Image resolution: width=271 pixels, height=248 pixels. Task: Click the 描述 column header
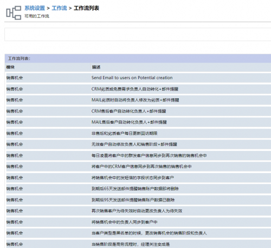pos(96,67)
